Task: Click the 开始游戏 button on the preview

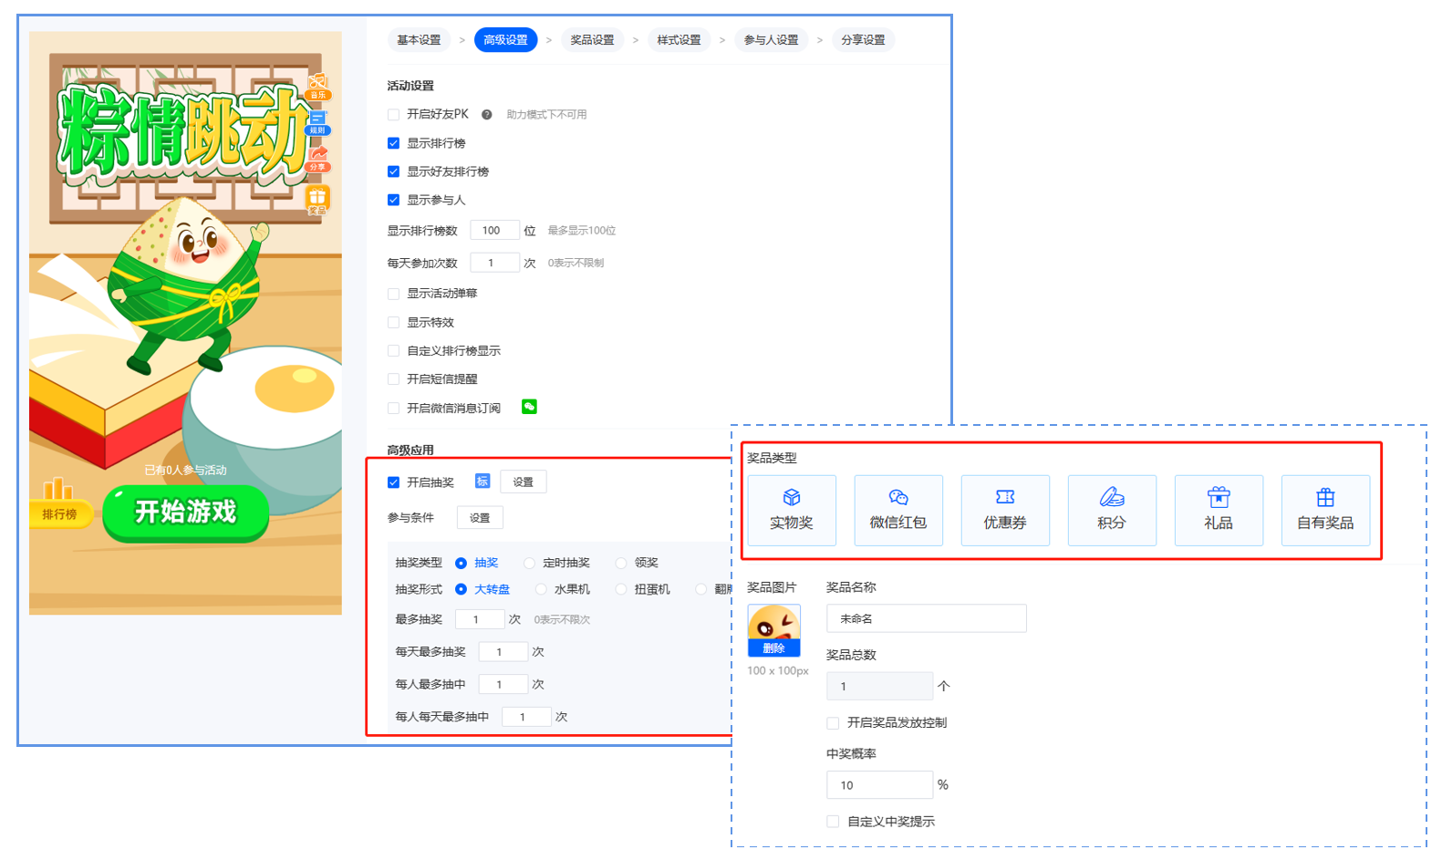Action: click(186, 513)
